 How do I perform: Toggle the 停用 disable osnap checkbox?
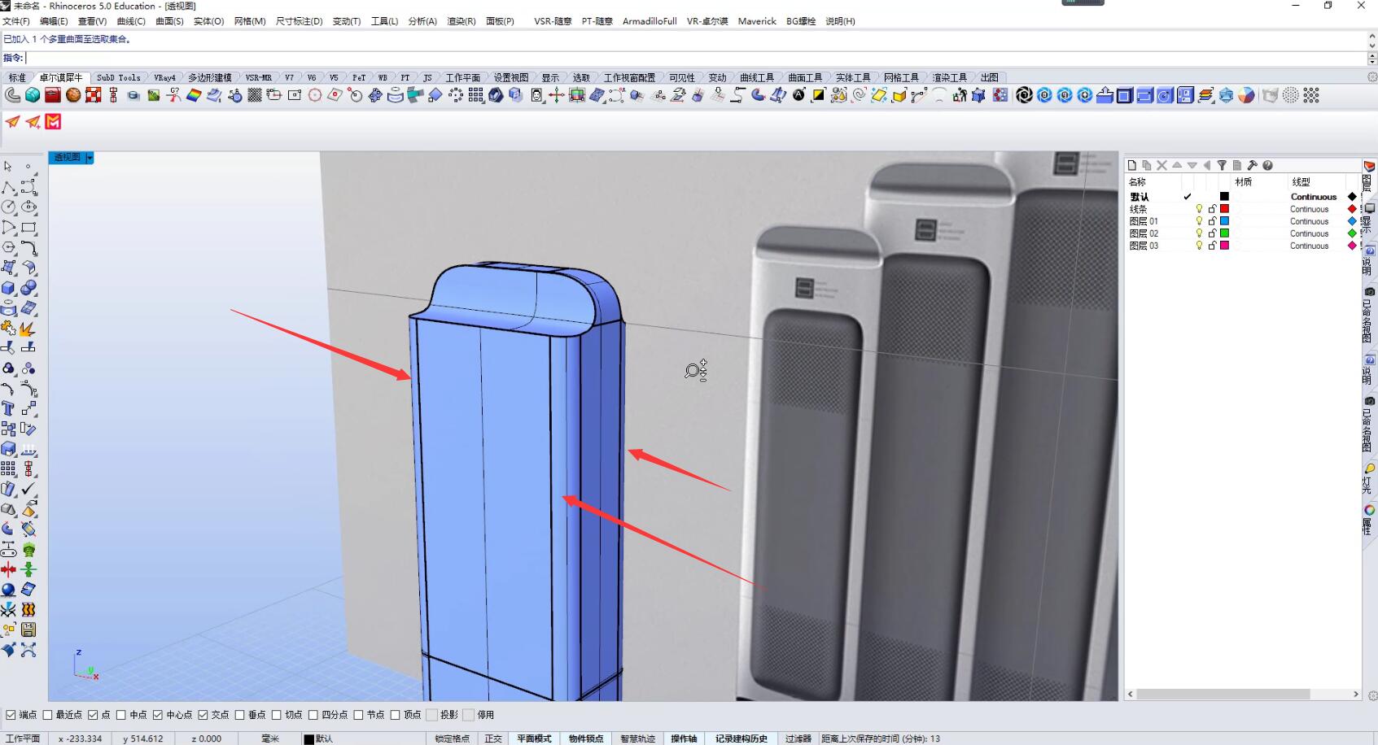point(468,715)
